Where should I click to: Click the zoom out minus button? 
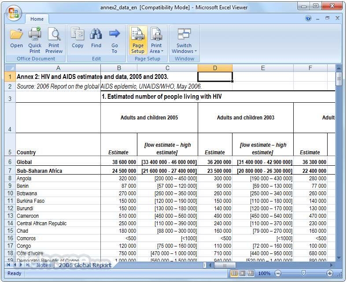278,273
